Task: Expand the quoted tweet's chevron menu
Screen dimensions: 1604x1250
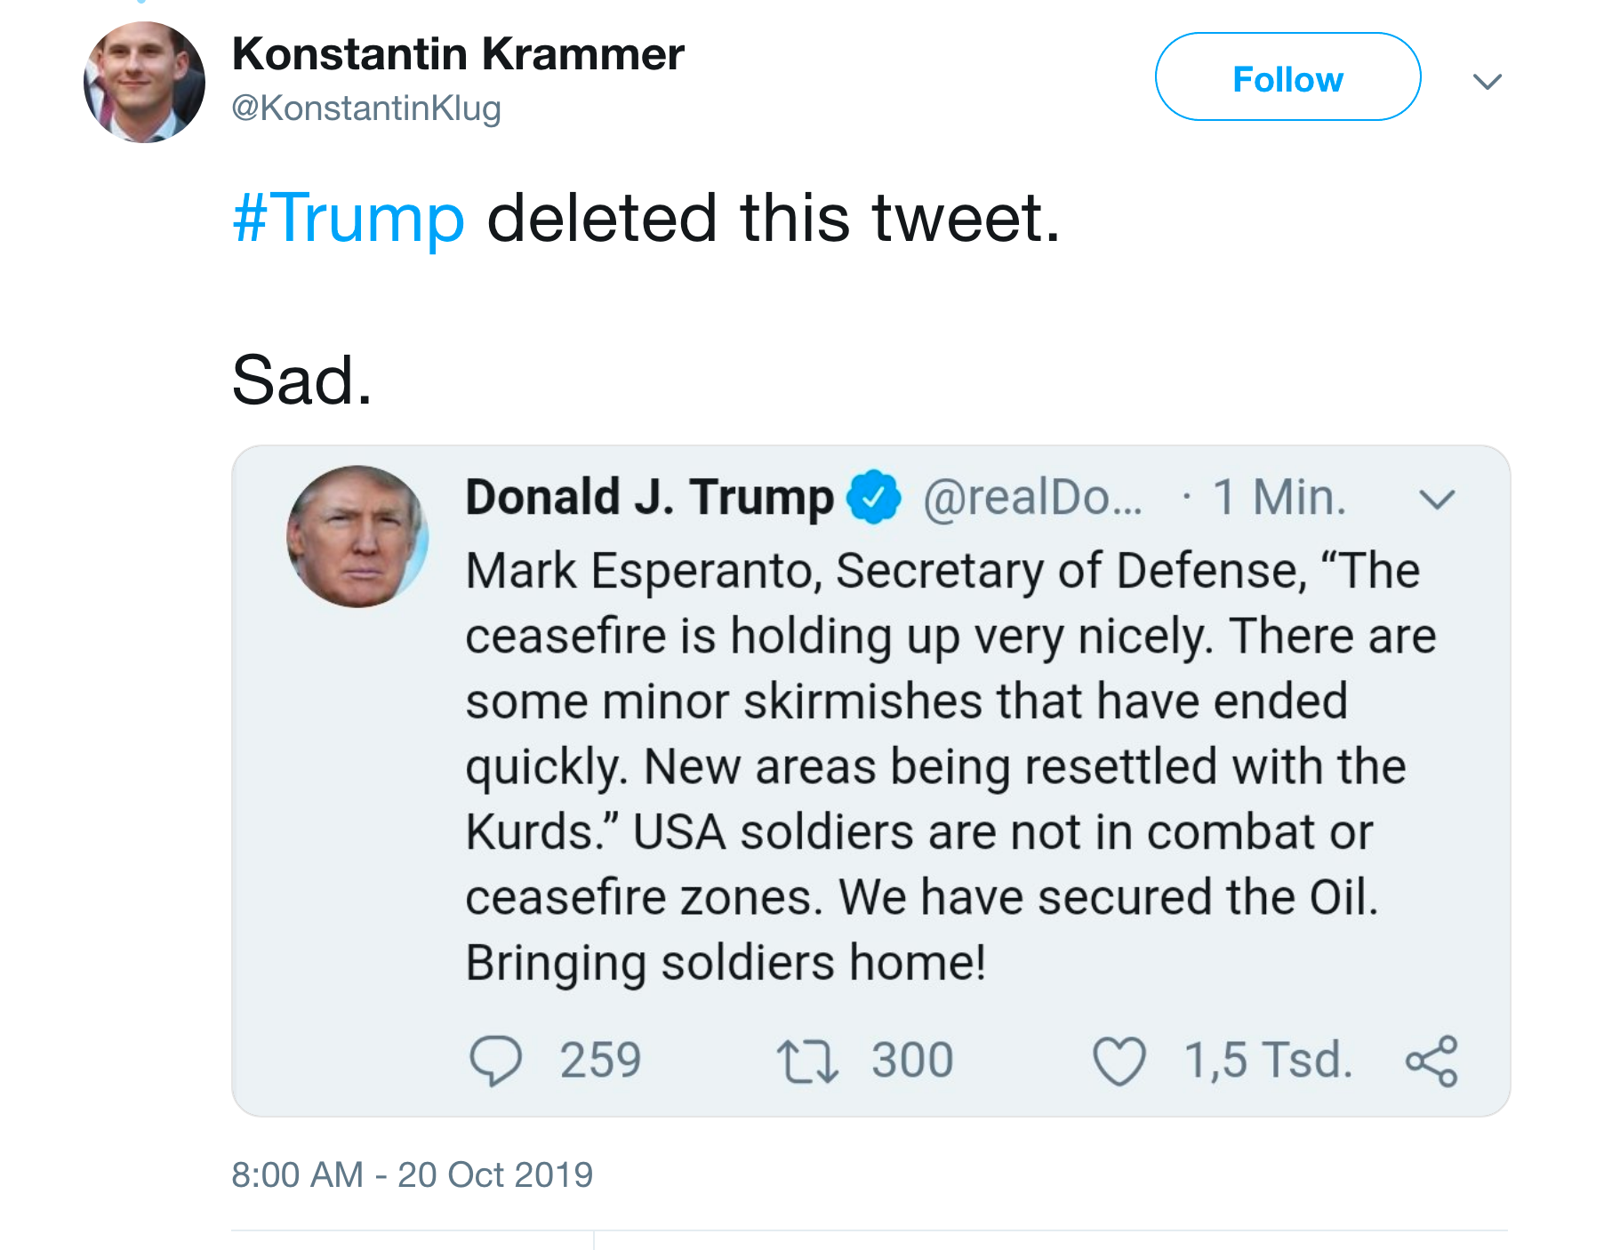Action: [x=1437, y=499]
